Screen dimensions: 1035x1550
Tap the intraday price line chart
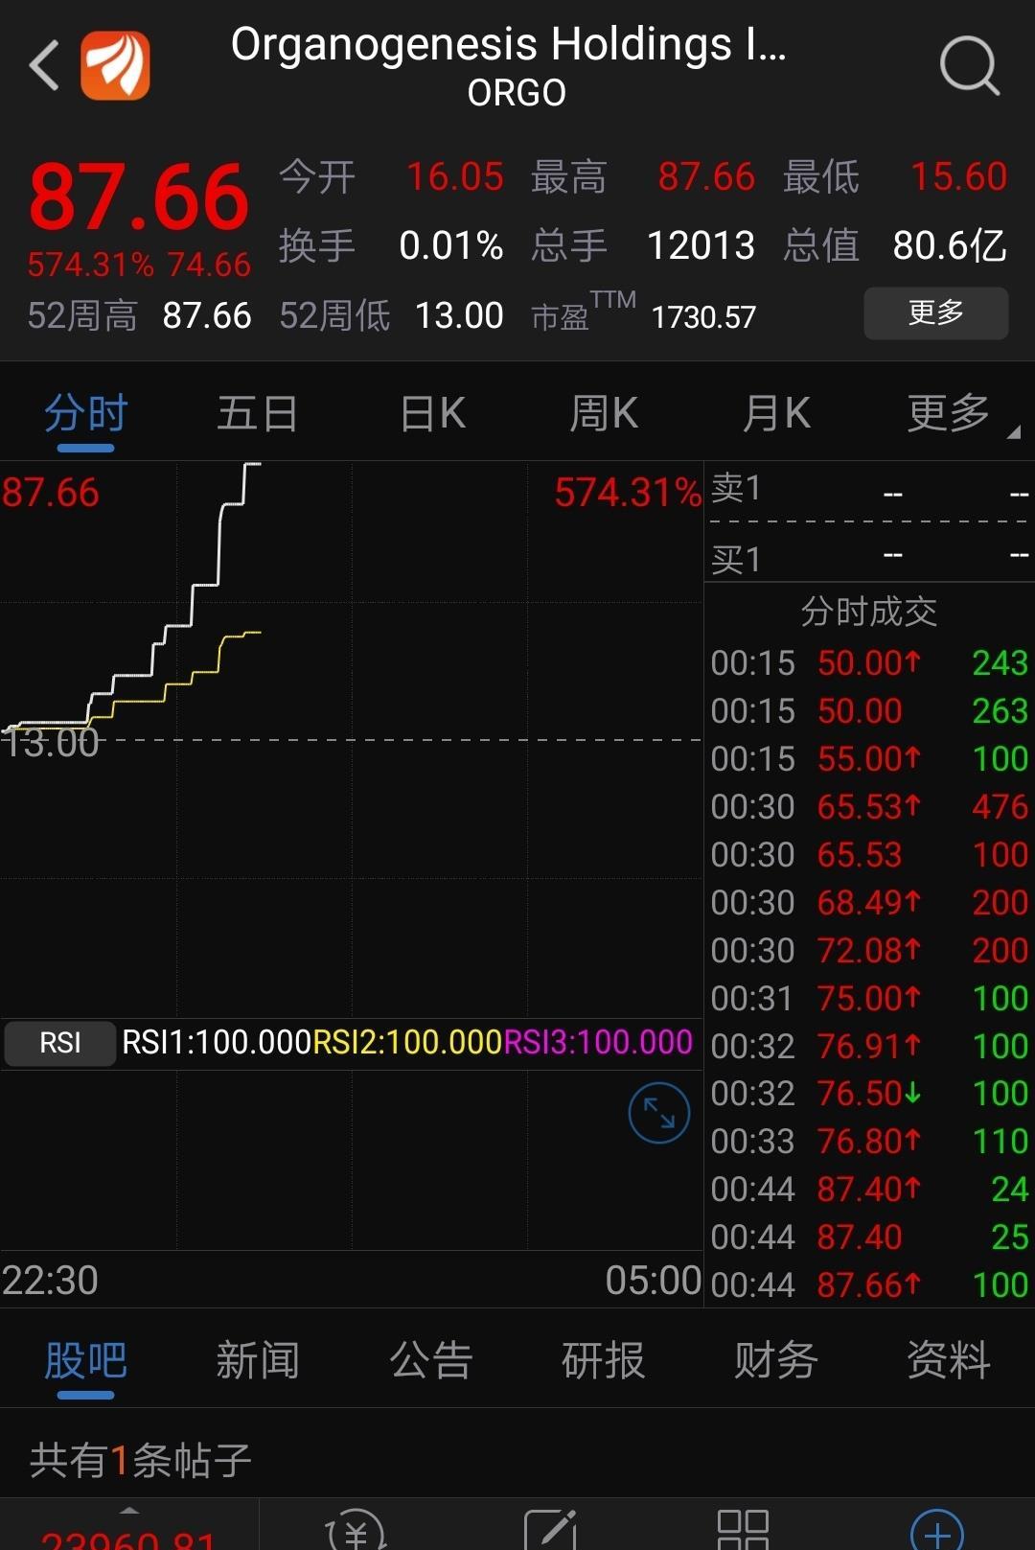(352, 738)
